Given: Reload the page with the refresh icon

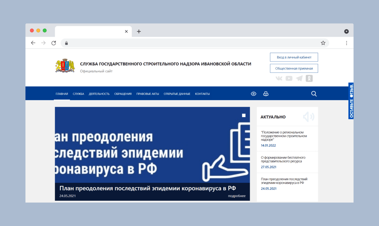Looking at the screenshot, I should [53, 43].
